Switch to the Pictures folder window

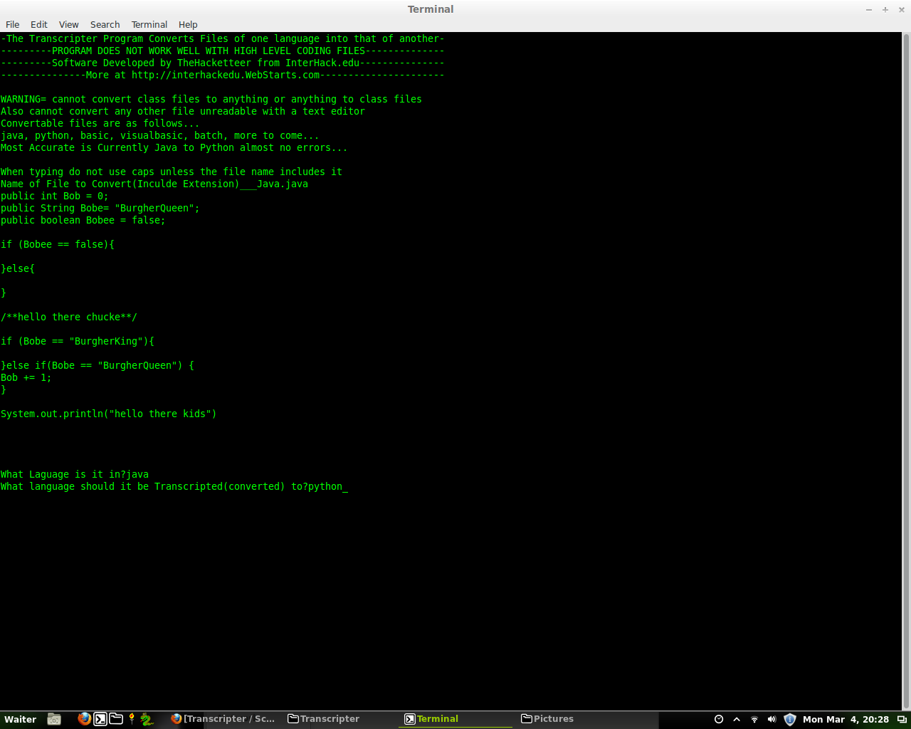tap(547, 719)
